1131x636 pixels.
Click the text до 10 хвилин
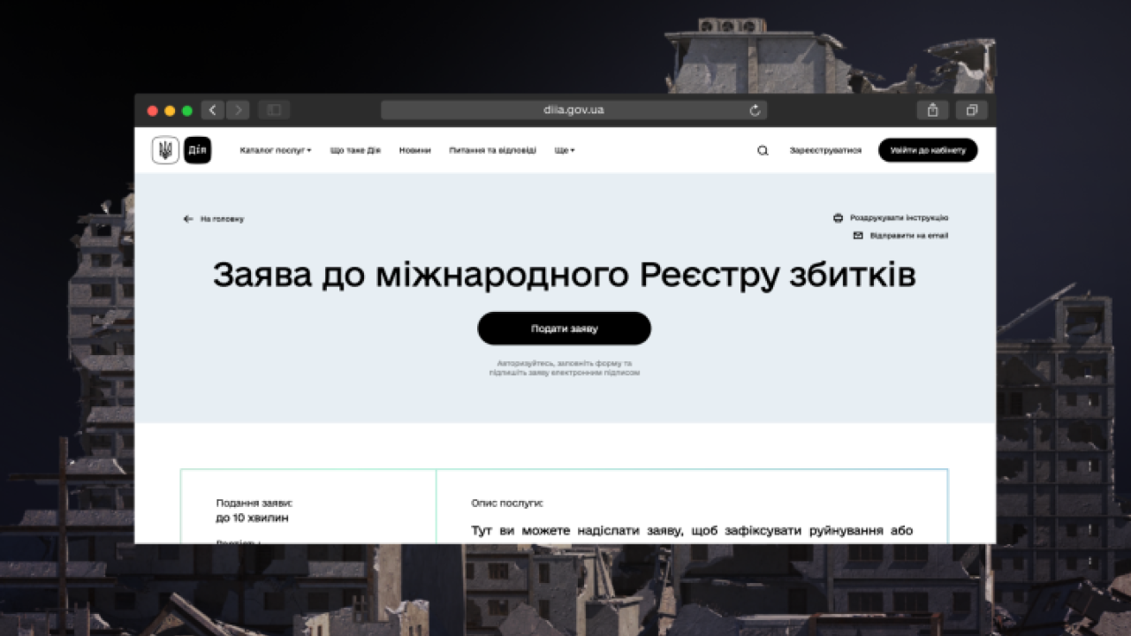(x=252, y=518)
